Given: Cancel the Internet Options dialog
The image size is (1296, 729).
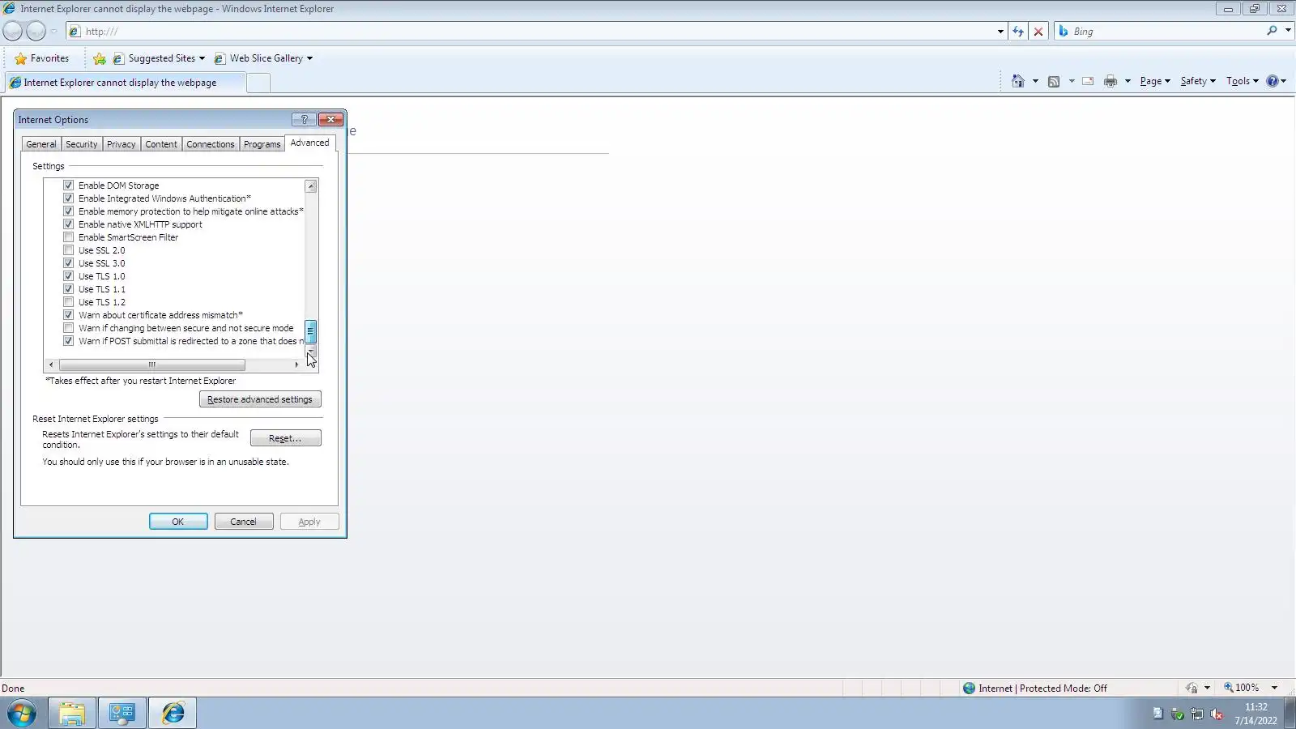Looking at the screenshot, I should click(x=244, y=522).
